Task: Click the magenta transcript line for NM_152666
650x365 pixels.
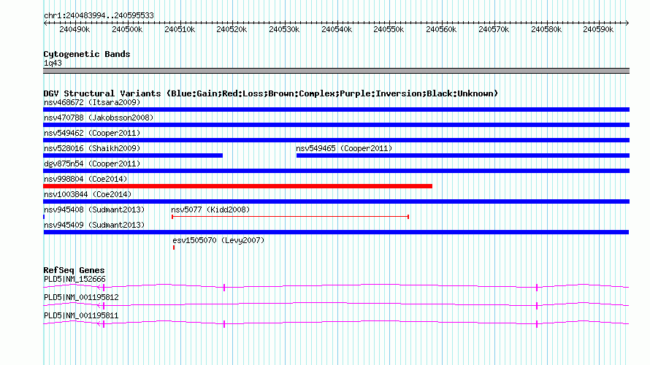Action: click(336, 286)
